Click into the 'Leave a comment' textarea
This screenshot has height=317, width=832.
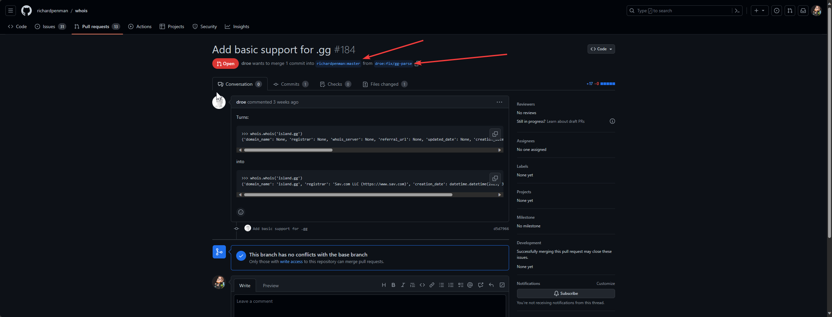point(370,306)
